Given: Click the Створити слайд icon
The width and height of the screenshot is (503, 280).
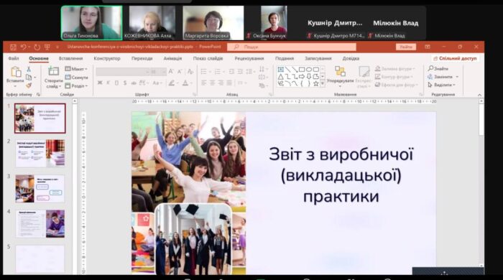Looking at the screenshot, I should [53, 72].
